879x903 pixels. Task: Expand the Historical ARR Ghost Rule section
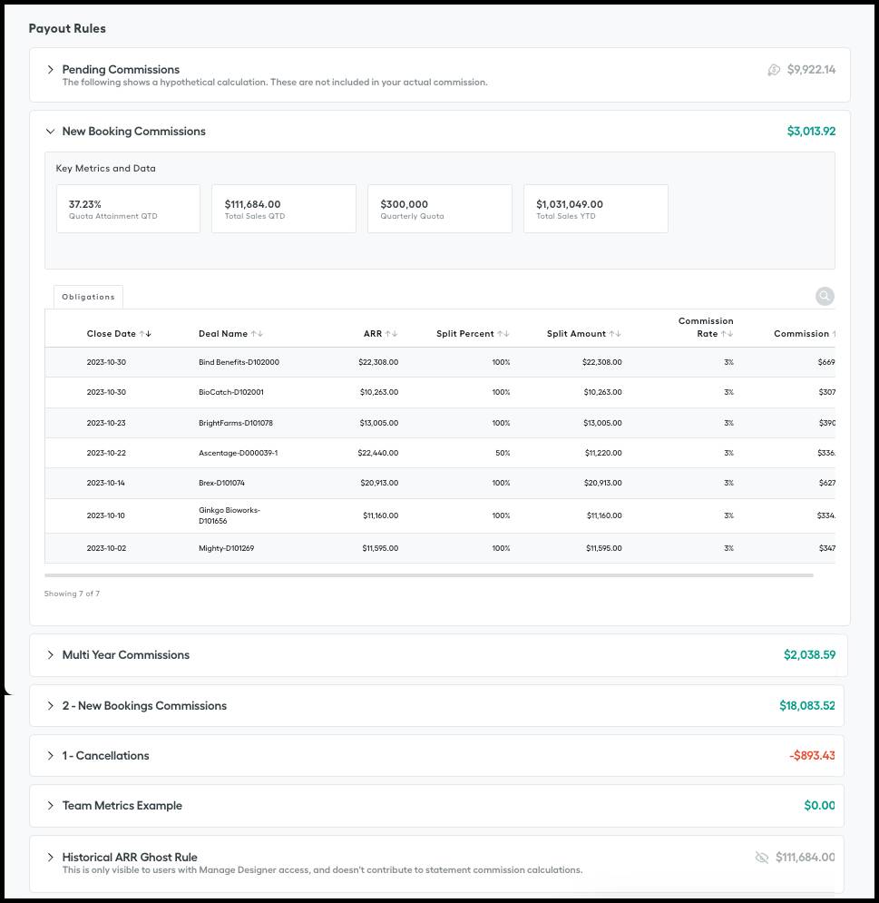(x=51, y=858)
